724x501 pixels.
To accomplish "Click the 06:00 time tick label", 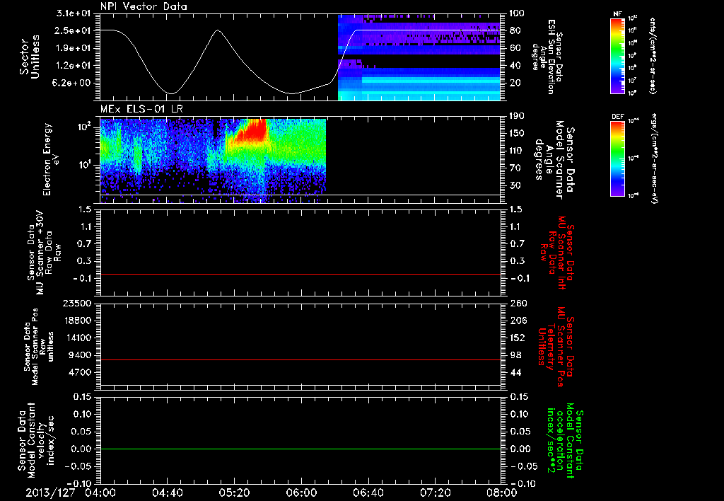I will [x=301, y=493].
